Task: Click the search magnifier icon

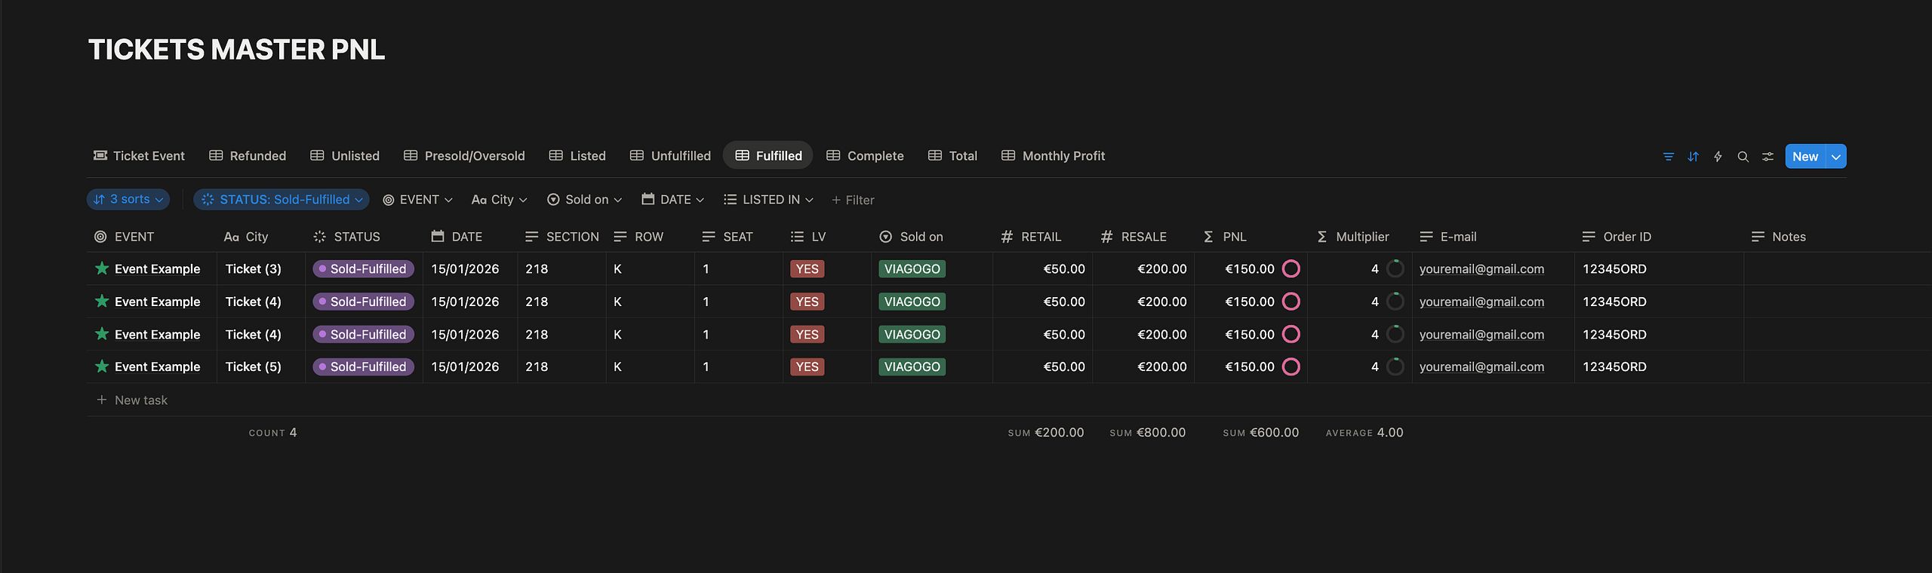Action: [1743, 157]
